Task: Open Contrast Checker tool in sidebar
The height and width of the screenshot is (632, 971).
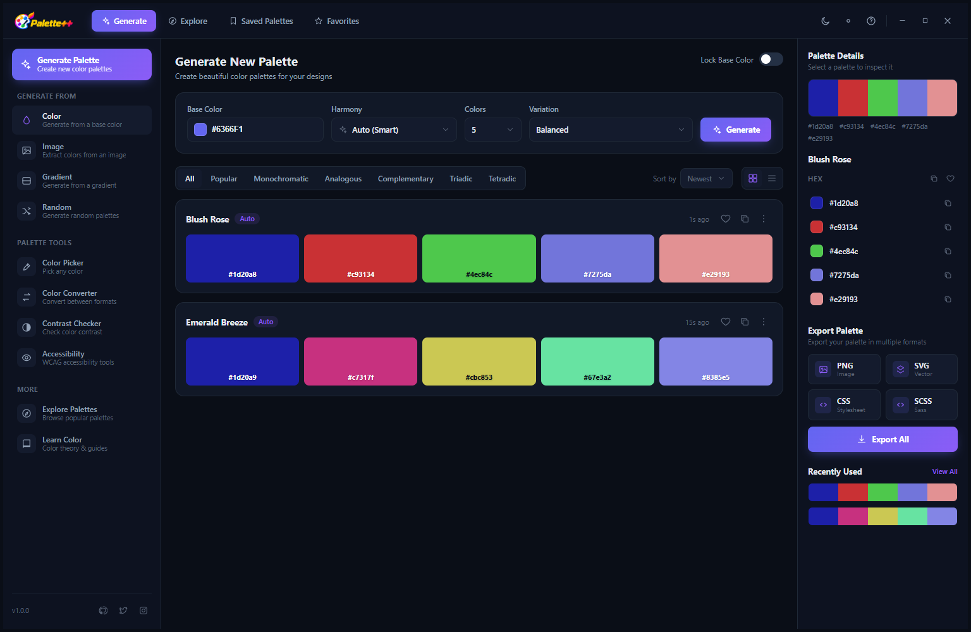Action: [x=82, y=327]
